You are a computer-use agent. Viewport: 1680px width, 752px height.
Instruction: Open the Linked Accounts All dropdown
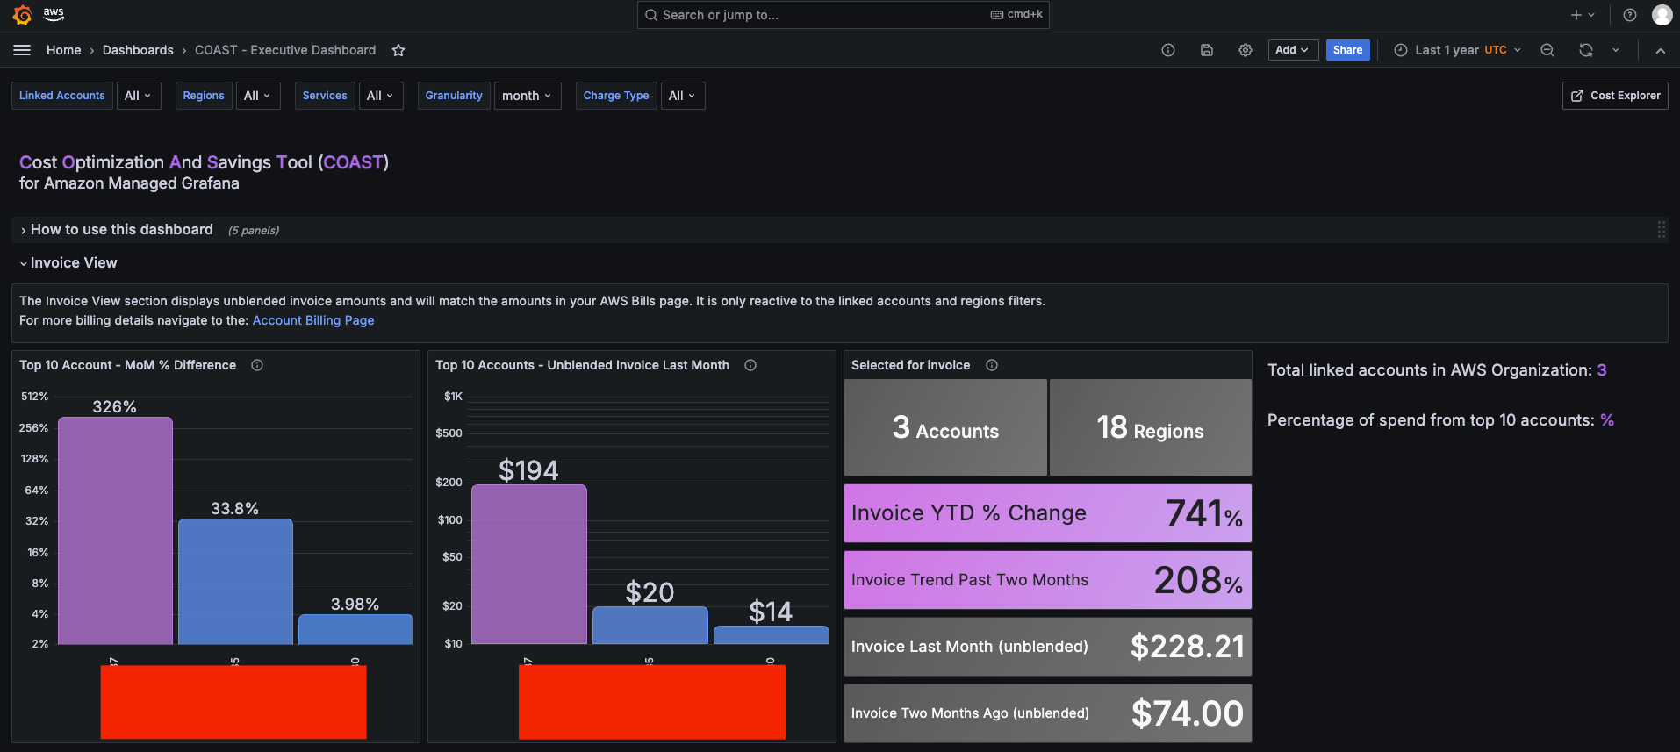pos(138,96)
